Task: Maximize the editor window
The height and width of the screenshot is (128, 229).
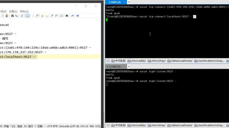Action: (86, 6)
